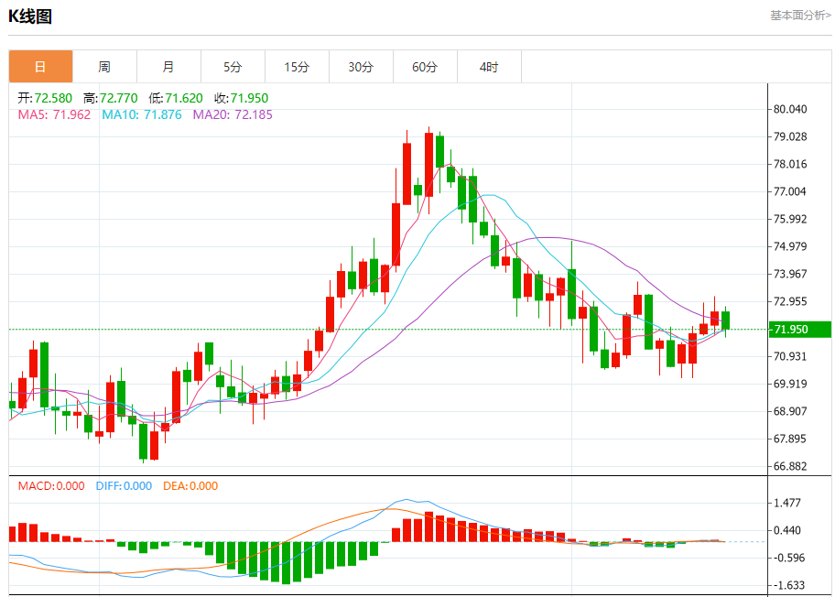Switch to the 5分 interval tab
This screenshot has height=597, width=835.
233,67
